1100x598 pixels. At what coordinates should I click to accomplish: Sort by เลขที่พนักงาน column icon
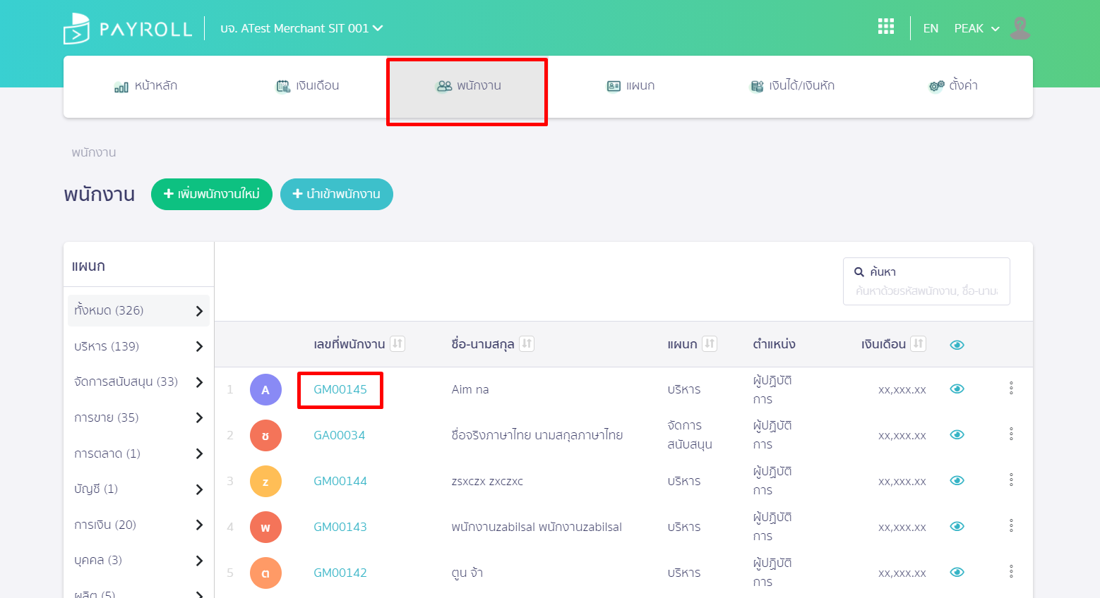tap(397, 343)
